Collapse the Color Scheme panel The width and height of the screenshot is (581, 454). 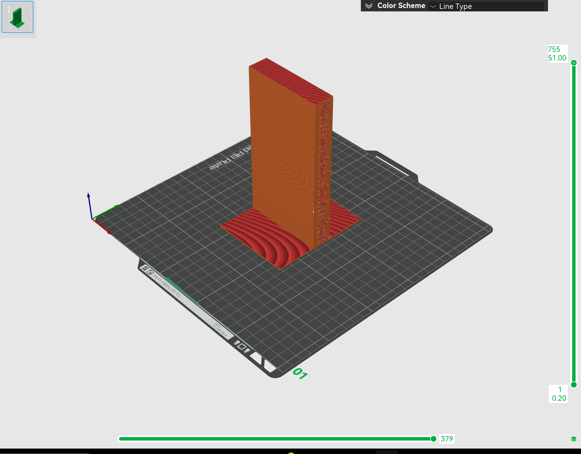(369, 6)
